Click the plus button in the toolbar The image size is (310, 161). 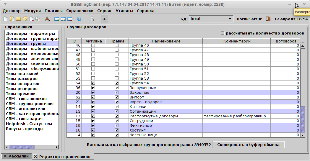[104, 19]
